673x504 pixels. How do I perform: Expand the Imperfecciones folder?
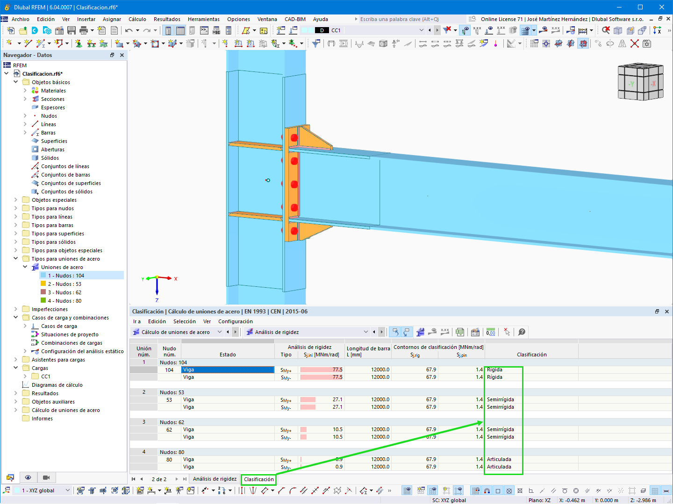(x=16, y=309)
